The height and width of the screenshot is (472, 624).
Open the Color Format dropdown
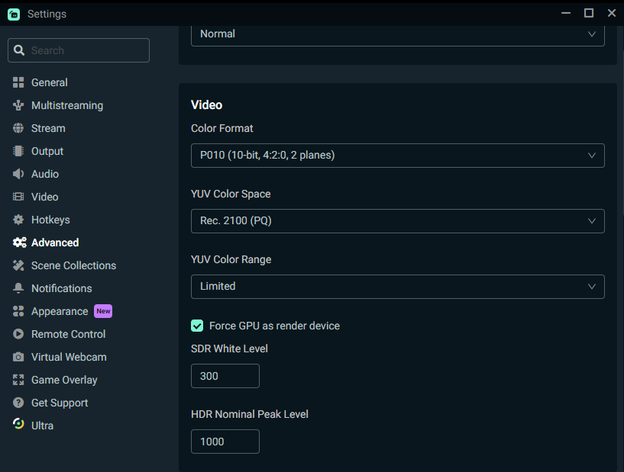point(397,155)
